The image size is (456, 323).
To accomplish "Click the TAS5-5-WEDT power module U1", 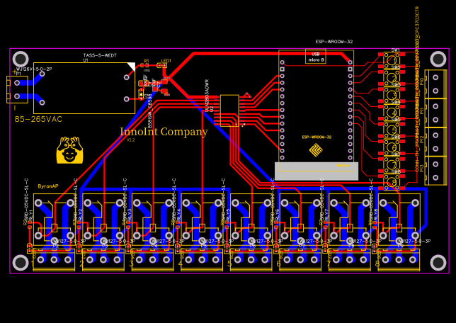I will 84,88.
